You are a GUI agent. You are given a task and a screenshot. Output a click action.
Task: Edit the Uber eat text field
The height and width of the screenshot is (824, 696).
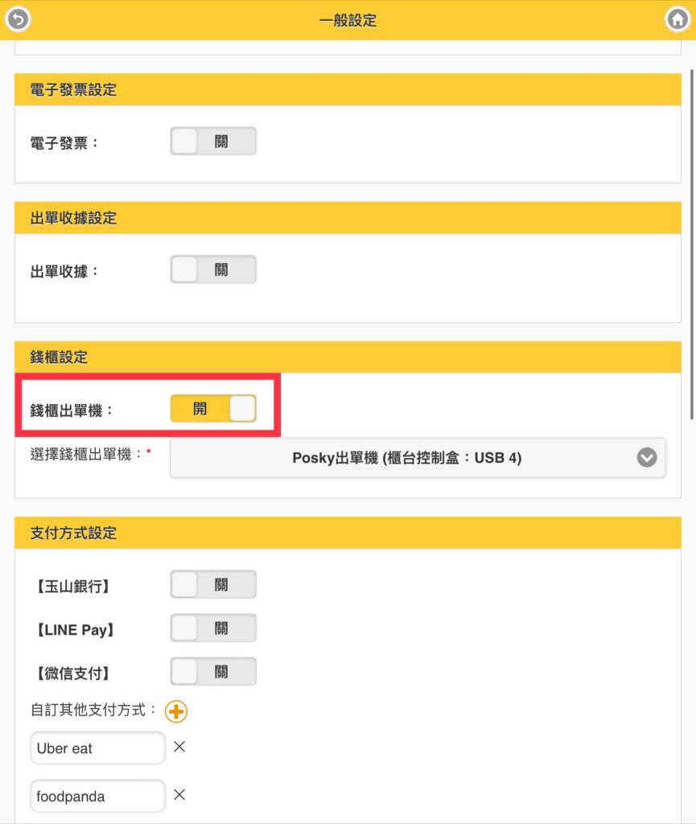97,748
